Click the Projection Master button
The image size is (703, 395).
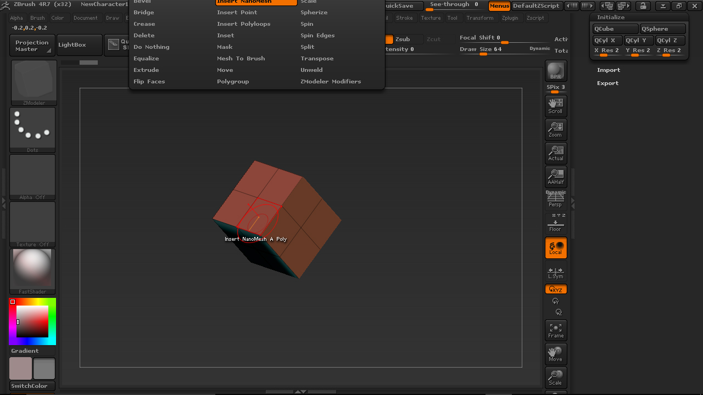pos(32,46)
